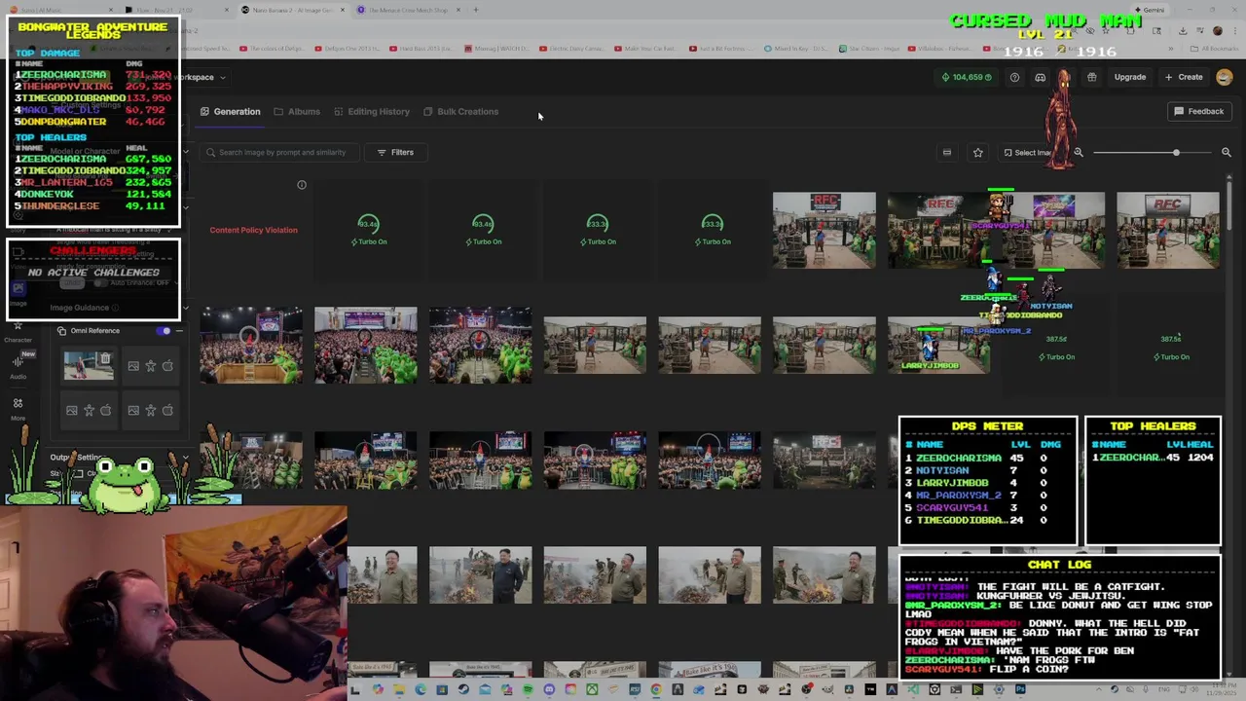Click the Upgrade button

(1129, 77)
